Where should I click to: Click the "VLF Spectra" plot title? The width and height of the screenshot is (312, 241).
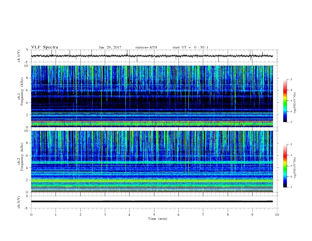[x=45, y=47]
